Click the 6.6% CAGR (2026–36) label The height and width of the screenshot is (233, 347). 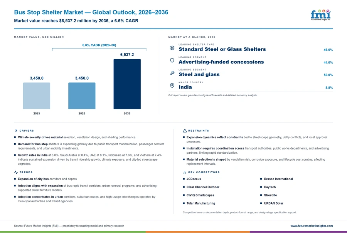pos(99,45)
